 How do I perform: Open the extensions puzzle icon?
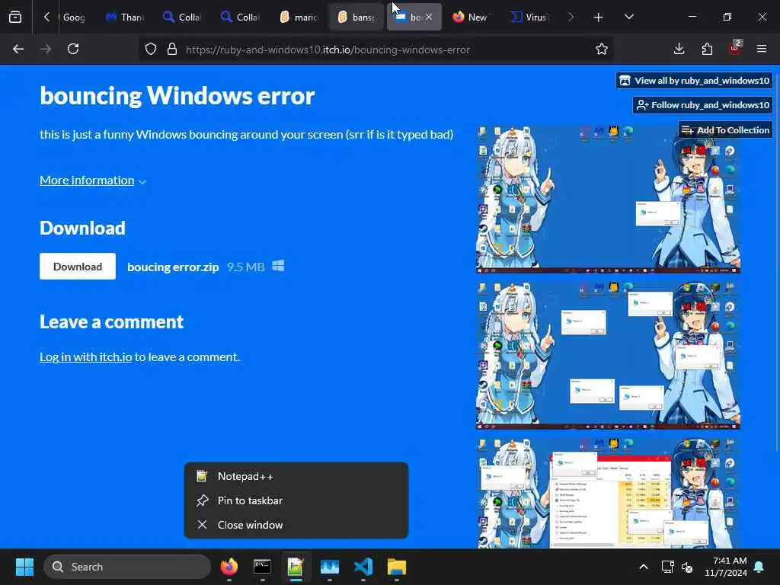707,49
